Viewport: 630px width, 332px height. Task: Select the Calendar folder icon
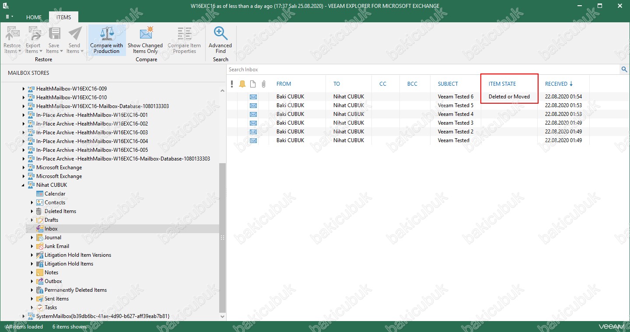[40, 194]
